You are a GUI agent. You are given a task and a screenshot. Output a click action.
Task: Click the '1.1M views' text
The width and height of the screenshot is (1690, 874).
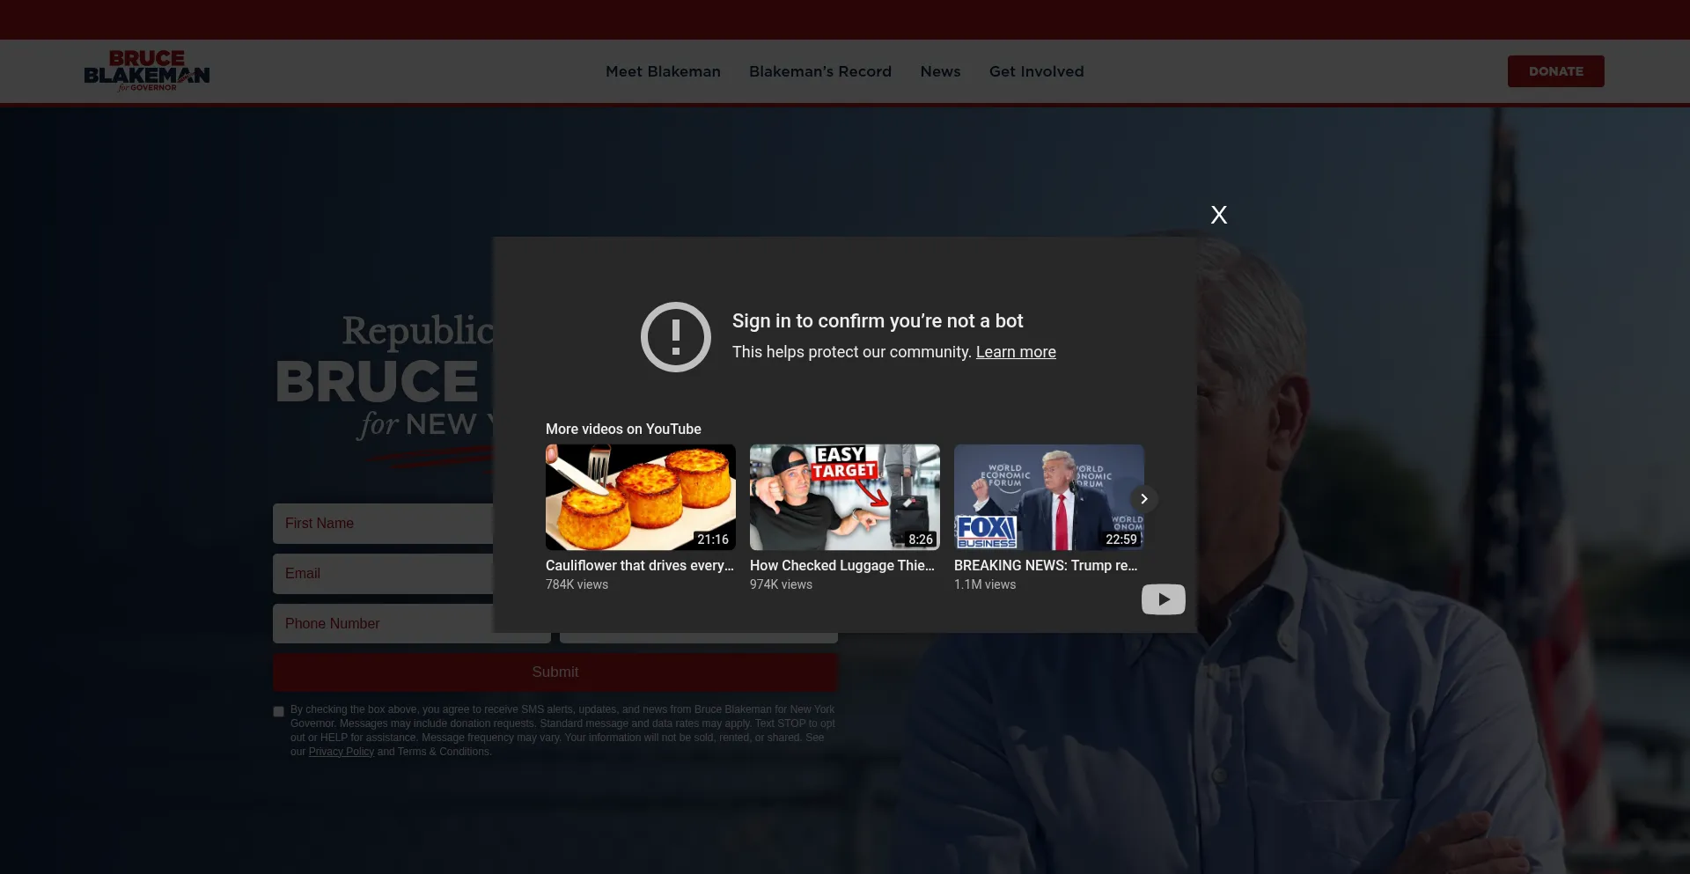point(985,584)
